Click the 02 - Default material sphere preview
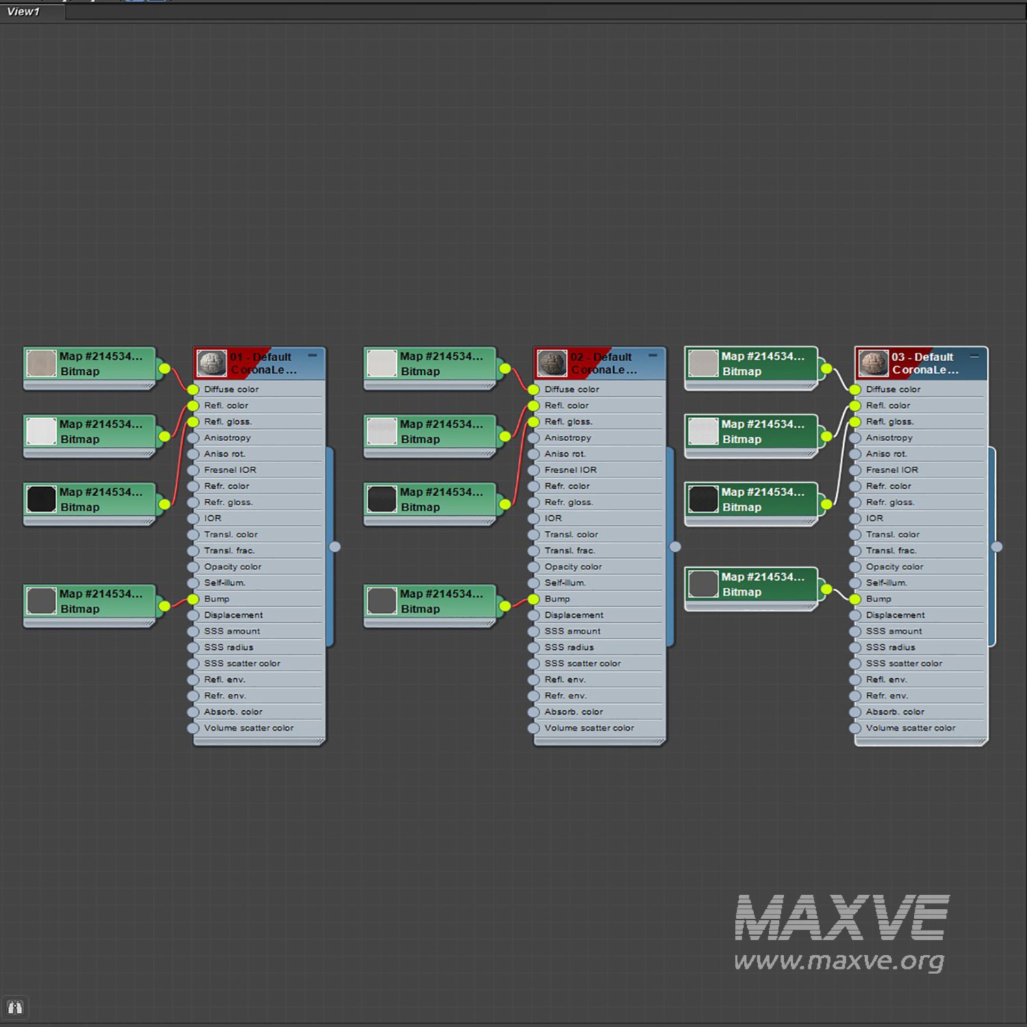 pos(552,364)
